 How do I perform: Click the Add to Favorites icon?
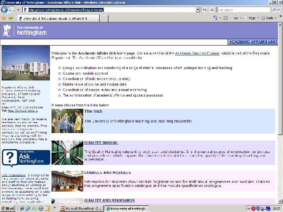11,18
